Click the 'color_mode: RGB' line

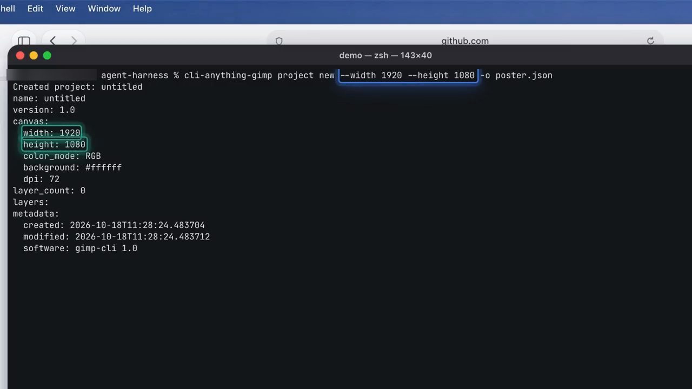coord(62,156)
